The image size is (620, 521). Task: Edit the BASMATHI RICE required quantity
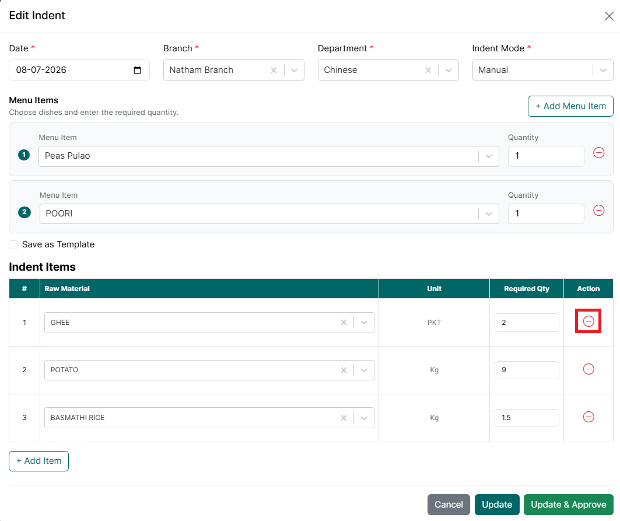[x=527, y=418]
